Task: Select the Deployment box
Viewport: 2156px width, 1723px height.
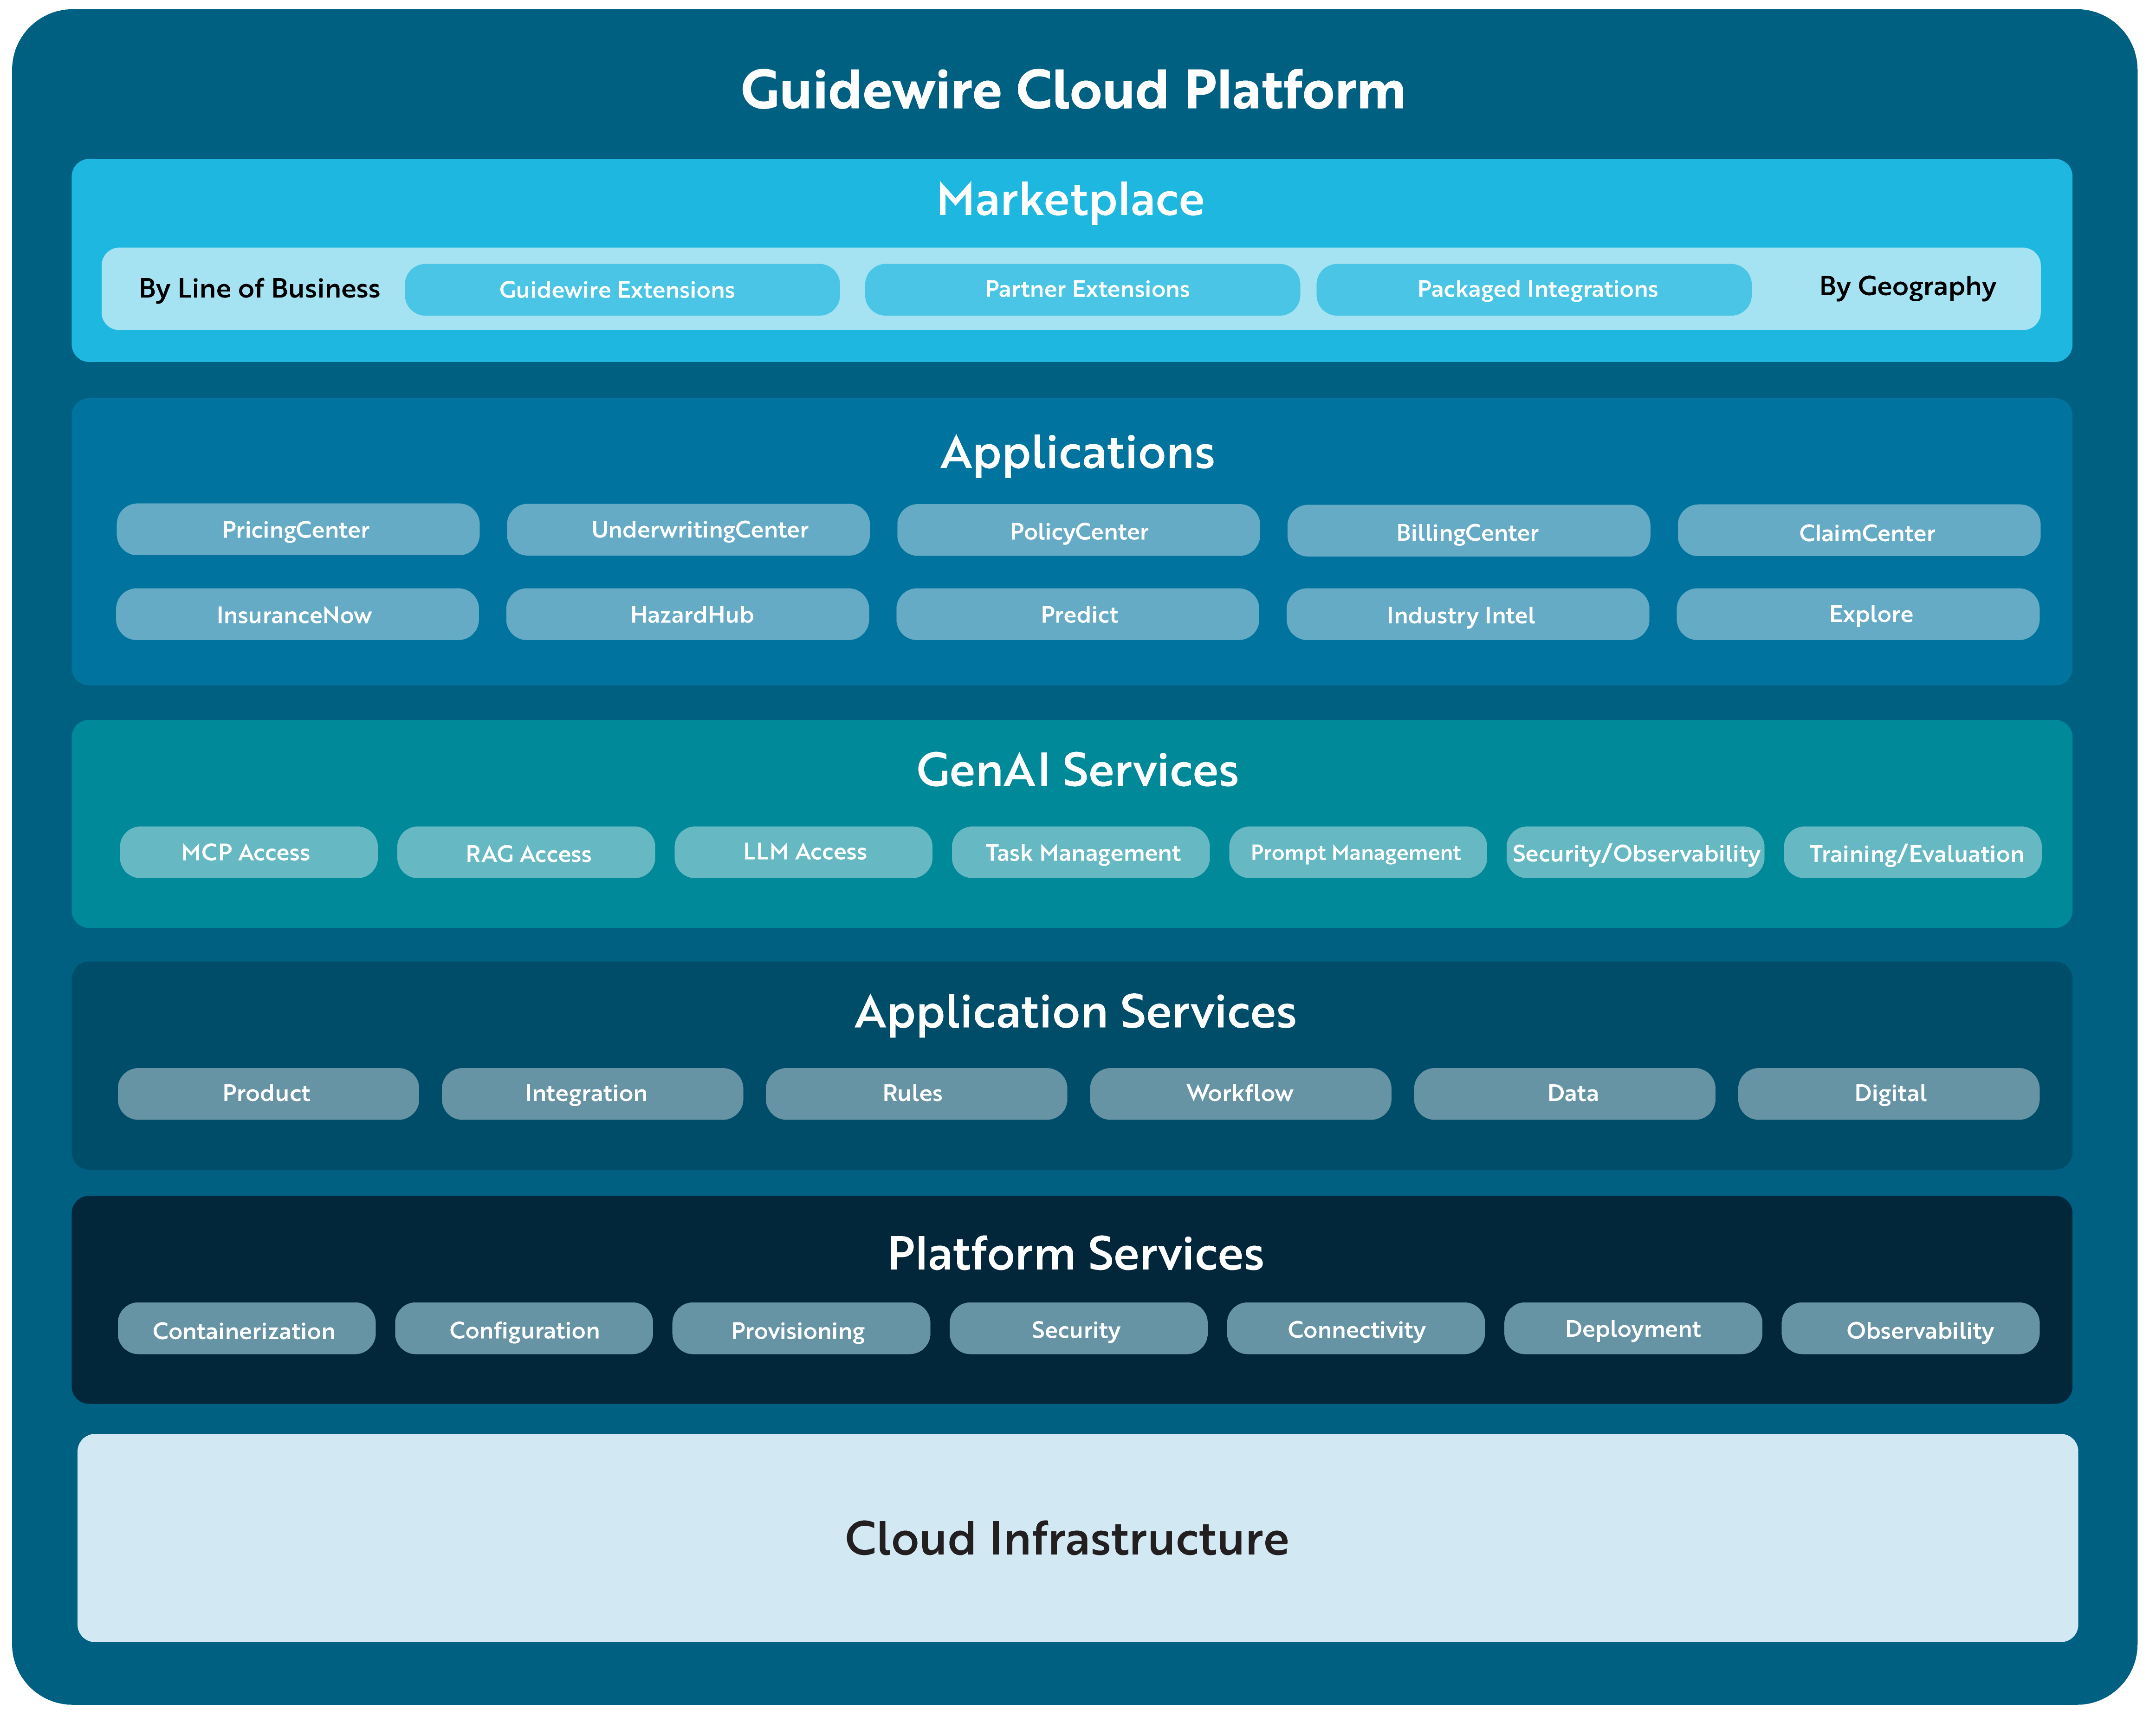Action: [x=1632, y=1328]
